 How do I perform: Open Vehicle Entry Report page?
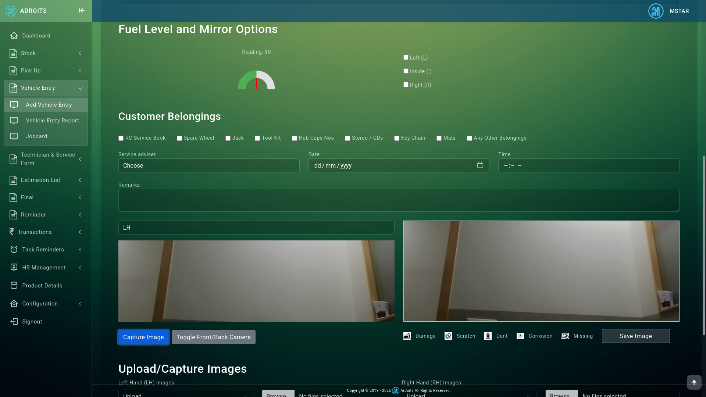52,121
